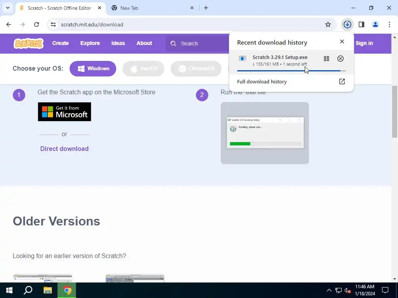Image resolution: width=398 pixels, height=298 pixels.
Task: Click the page vertical scrollbar thumb
Action: [395, 111]
